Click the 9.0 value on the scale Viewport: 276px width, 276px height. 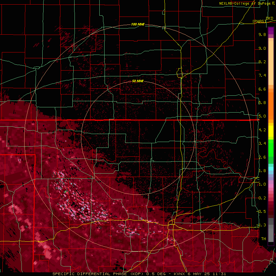(x=262, y=48)
